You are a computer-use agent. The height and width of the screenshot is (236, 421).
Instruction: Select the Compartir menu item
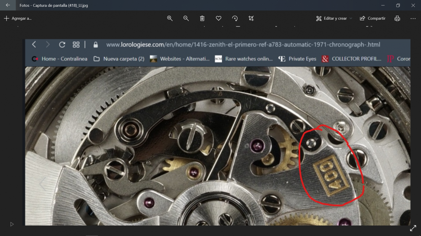tap(372, 18)
